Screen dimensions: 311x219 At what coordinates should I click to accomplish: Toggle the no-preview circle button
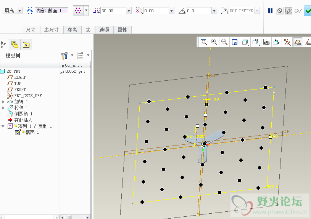pos(280,11)
